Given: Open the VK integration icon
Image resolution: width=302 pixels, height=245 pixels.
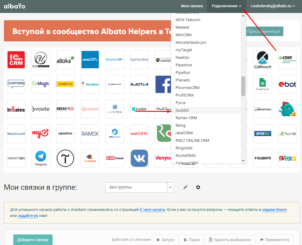Looking at the screenshot, I should [139, 158].
